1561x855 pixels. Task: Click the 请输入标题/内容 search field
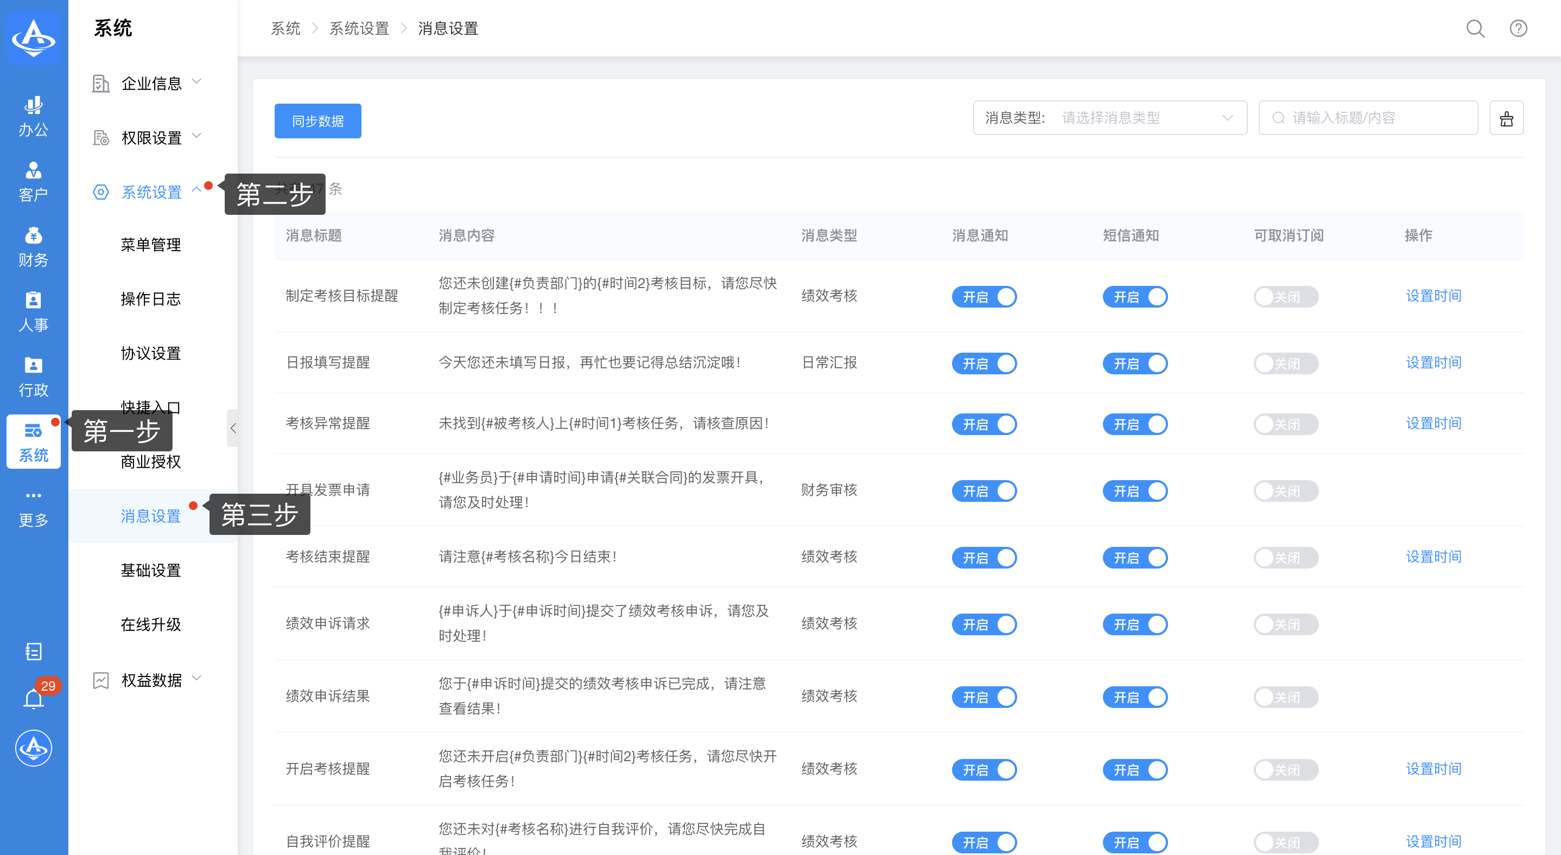click(x=1375, y=118)
